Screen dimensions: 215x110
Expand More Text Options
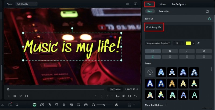coord(155,105)
